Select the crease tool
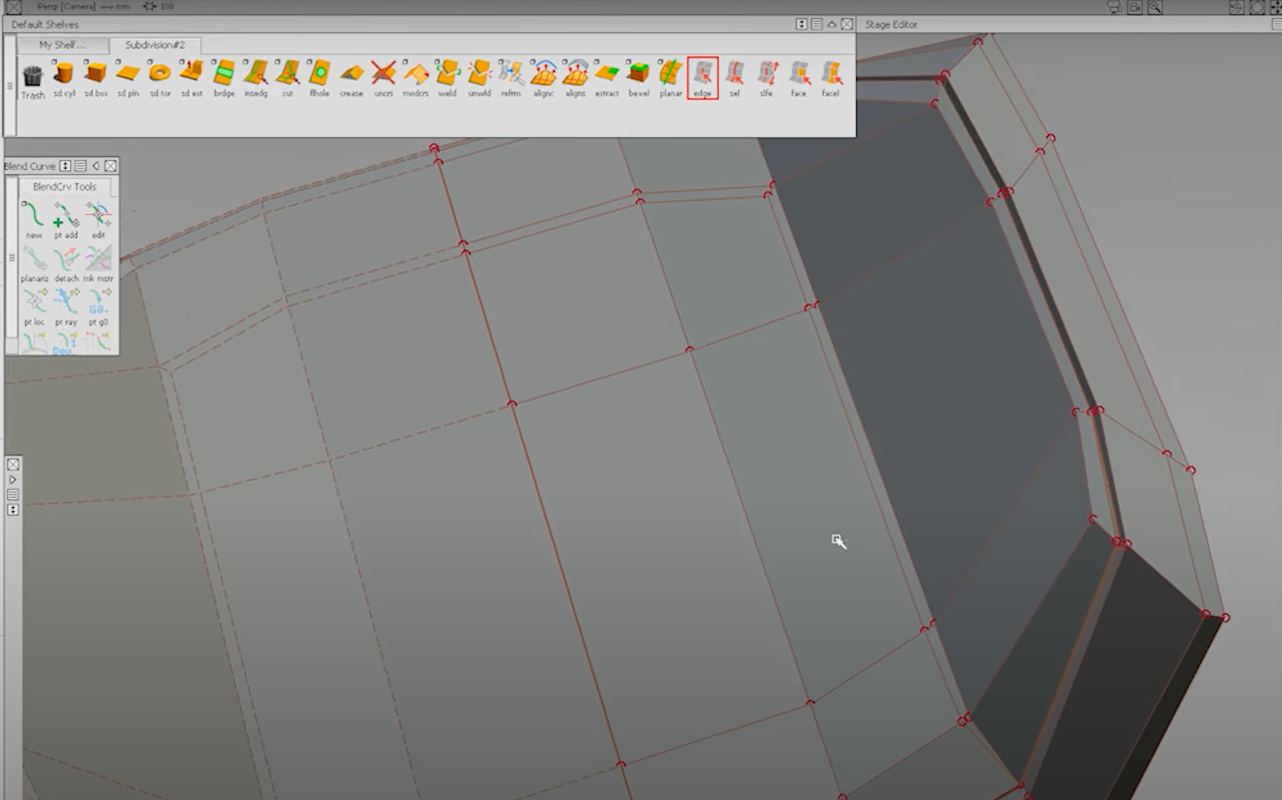1282x800 pixels. point(351,77)
